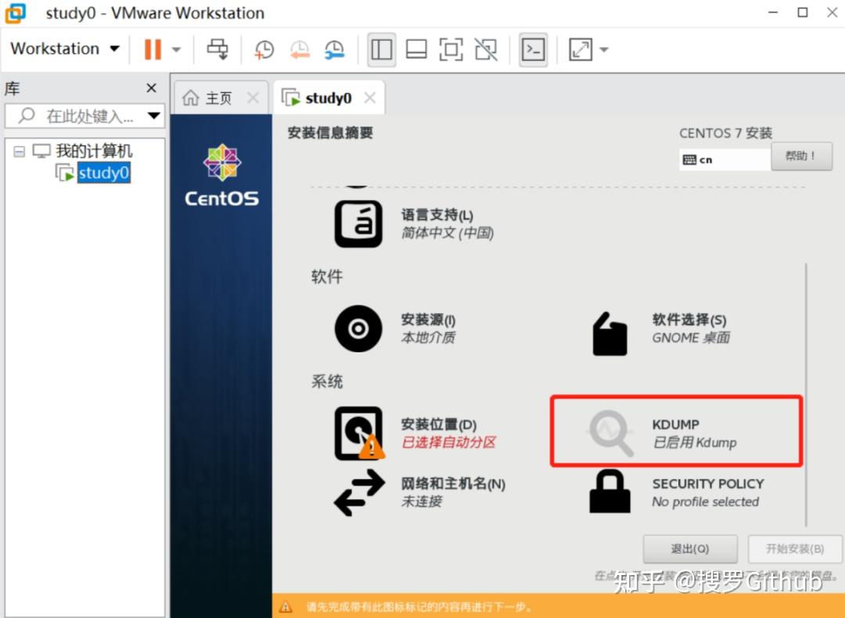Click the GNOME 桌面 status text

pyautogui.click(x=691, y=338)
